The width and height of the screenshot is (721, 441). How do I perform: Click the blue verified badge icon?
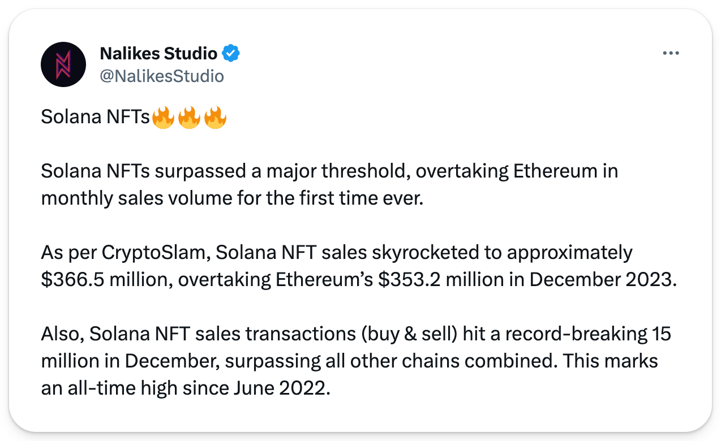[x=231, y=54]
